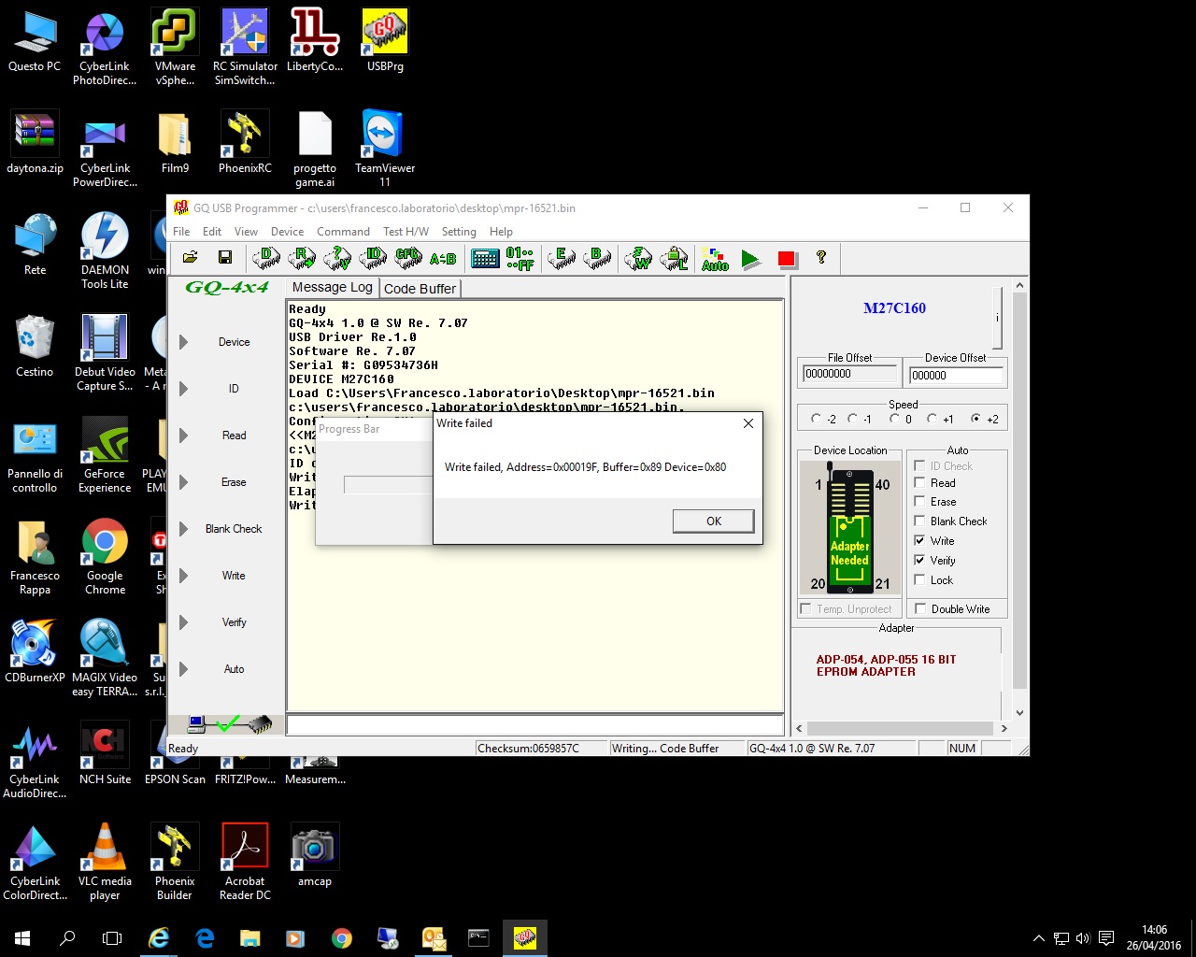Open the Command menu

tap(343, 232)
